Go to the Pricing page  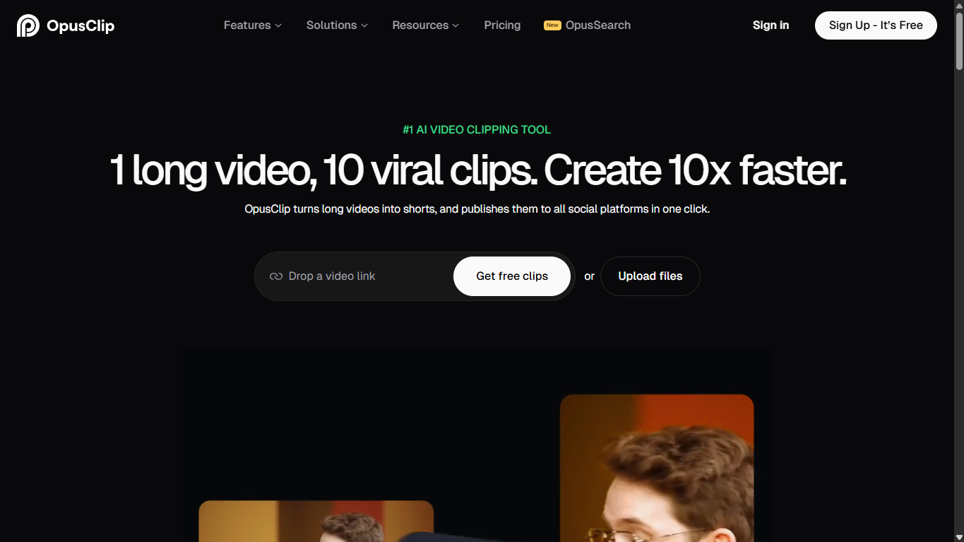(502, 25)
